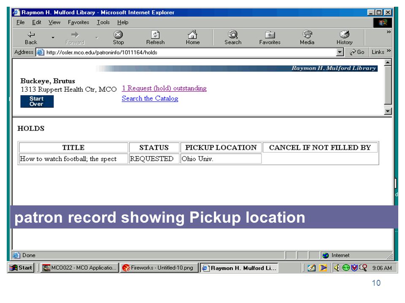Screen dimensions: 405x303
Task: Click the page icon beside the address URL
Action: click(40, 52)
